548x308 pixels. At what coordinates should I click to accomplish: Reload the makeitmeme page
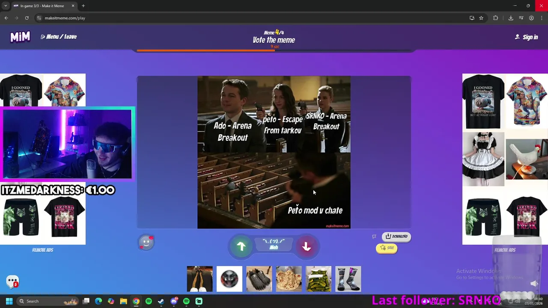[x=27, y=18]
